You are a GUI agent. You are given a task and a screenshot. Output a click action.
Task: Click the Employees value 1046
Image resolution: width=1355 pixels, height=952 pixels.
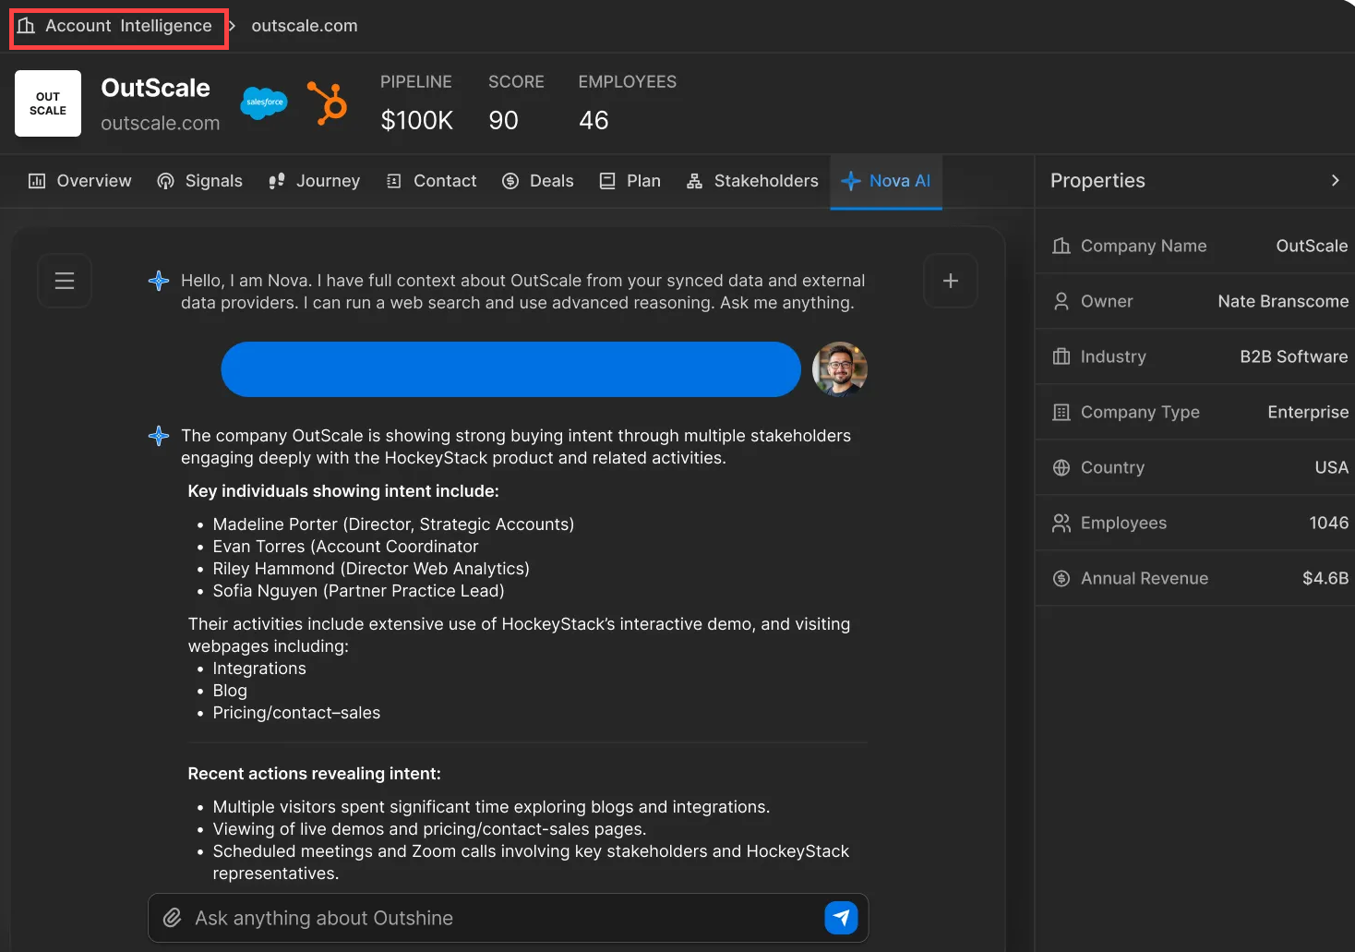click(1329, 523)
